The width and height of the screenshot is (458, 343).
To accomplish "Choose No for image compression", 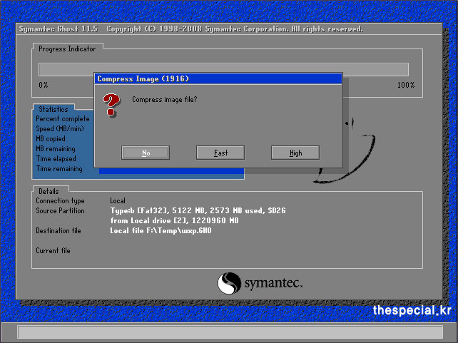I will pos(146,153).
